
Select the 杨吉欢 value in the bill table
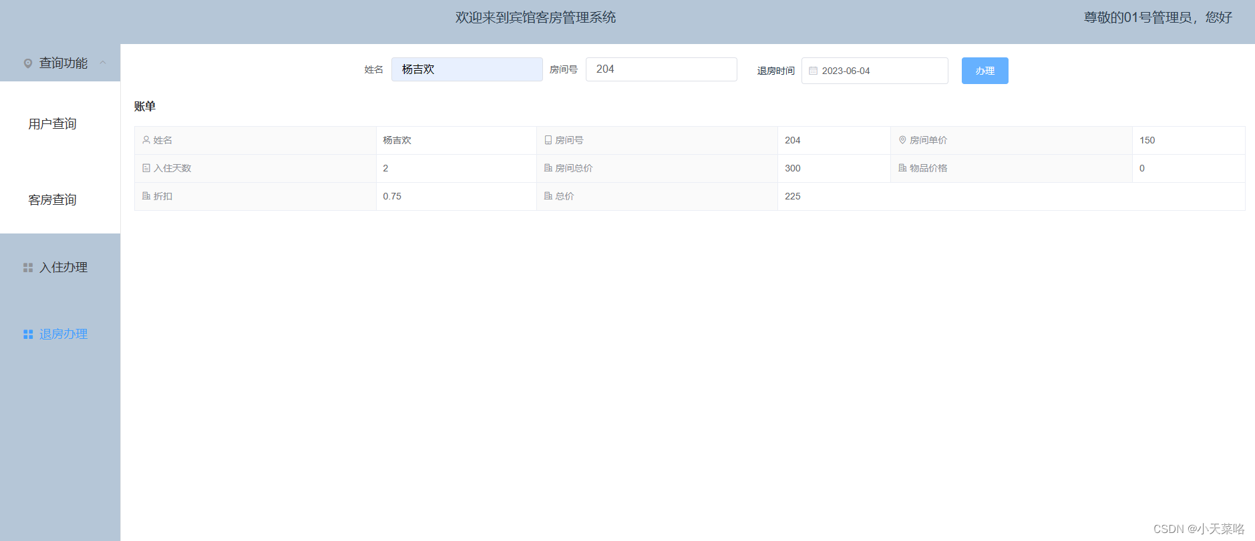397,140
